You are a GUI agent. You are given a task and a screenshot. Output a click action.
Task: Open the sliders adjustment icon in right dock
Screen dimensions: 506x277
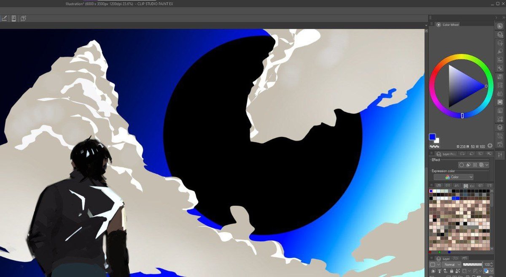(x=500, y=155)
